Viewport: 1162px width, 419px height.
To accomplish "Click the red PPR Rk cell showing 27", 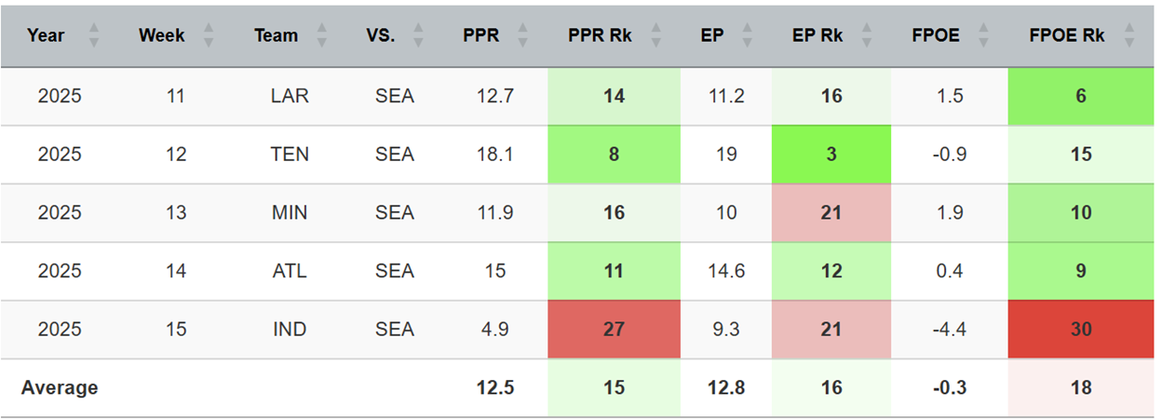I will 614,330.
